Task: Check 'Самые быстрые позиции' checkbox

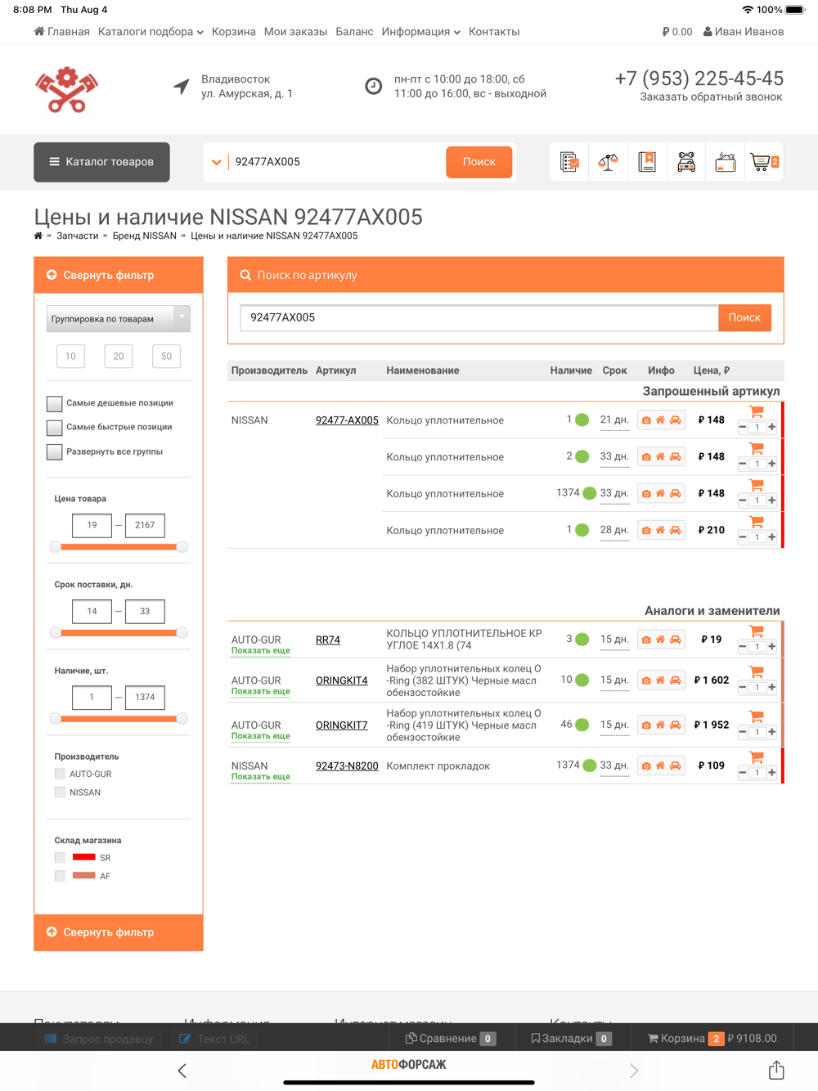Action: pos(55,428)
